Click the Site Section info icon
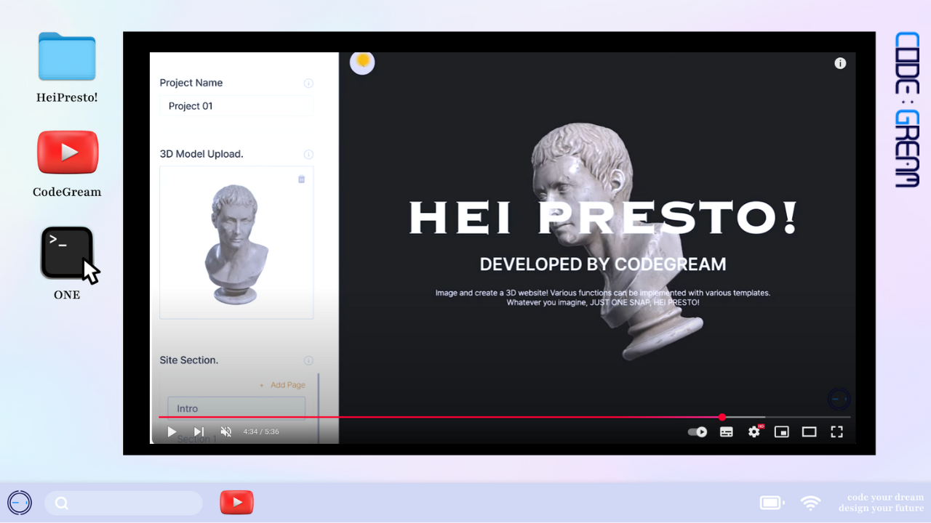The image size is (931, 523). click(x=308, y=361)
